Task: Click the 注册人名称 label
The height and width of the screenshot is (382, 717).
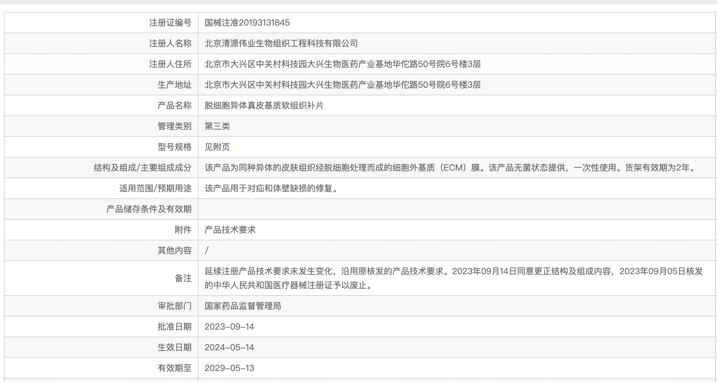Action: click(170, 44)
